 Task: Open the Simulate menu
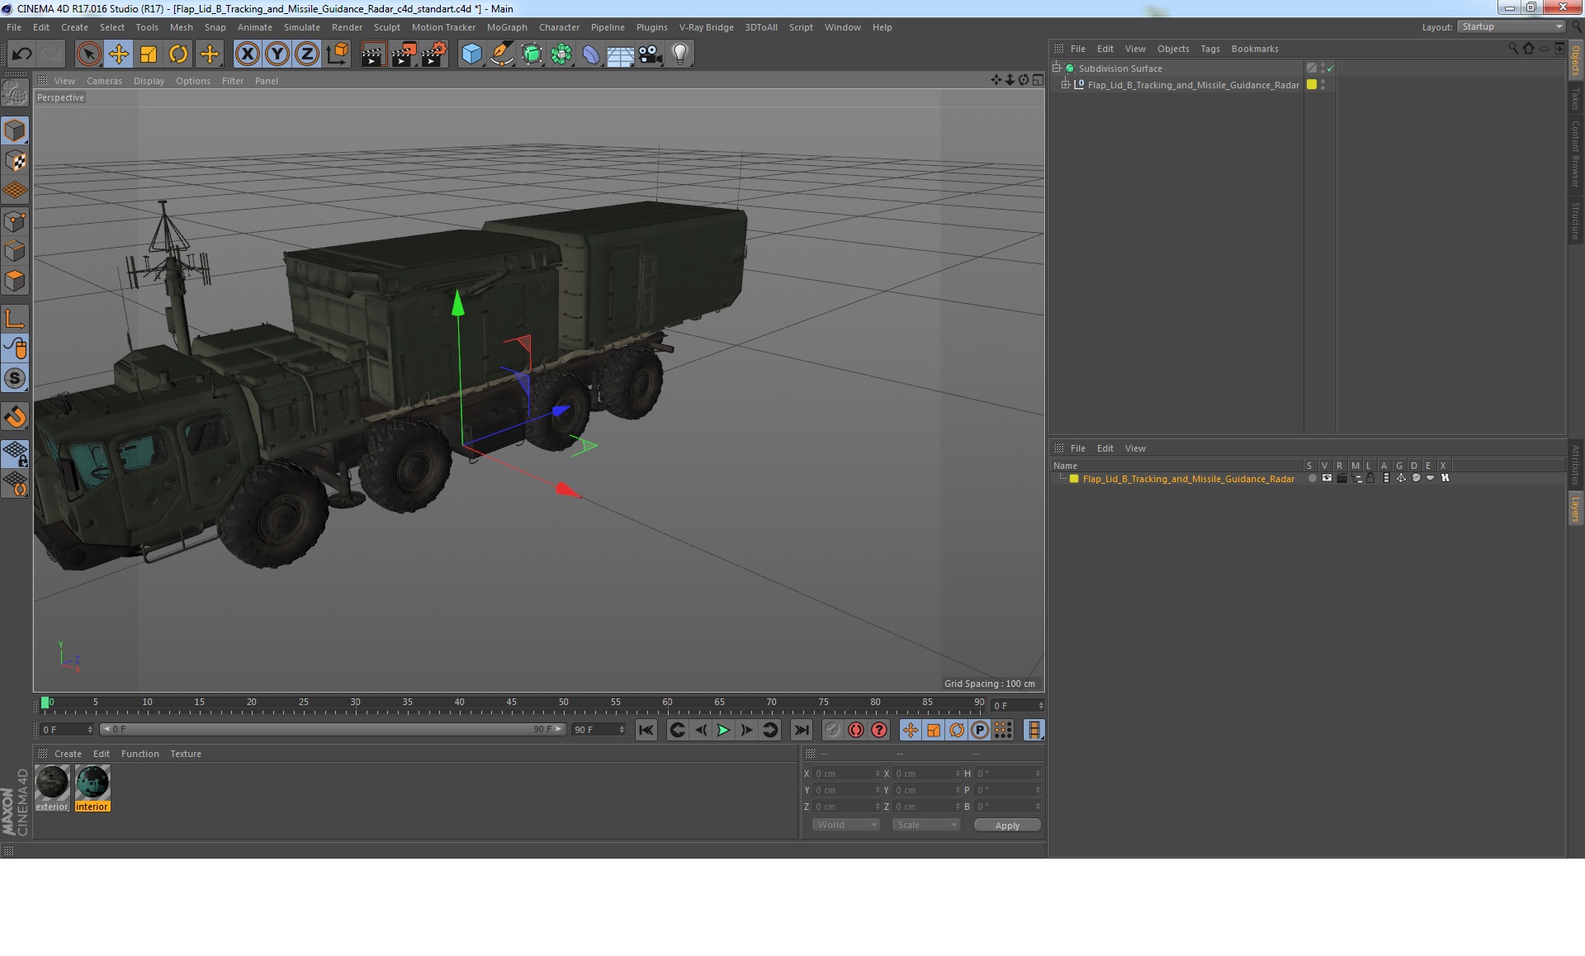(x=301, y=27)
